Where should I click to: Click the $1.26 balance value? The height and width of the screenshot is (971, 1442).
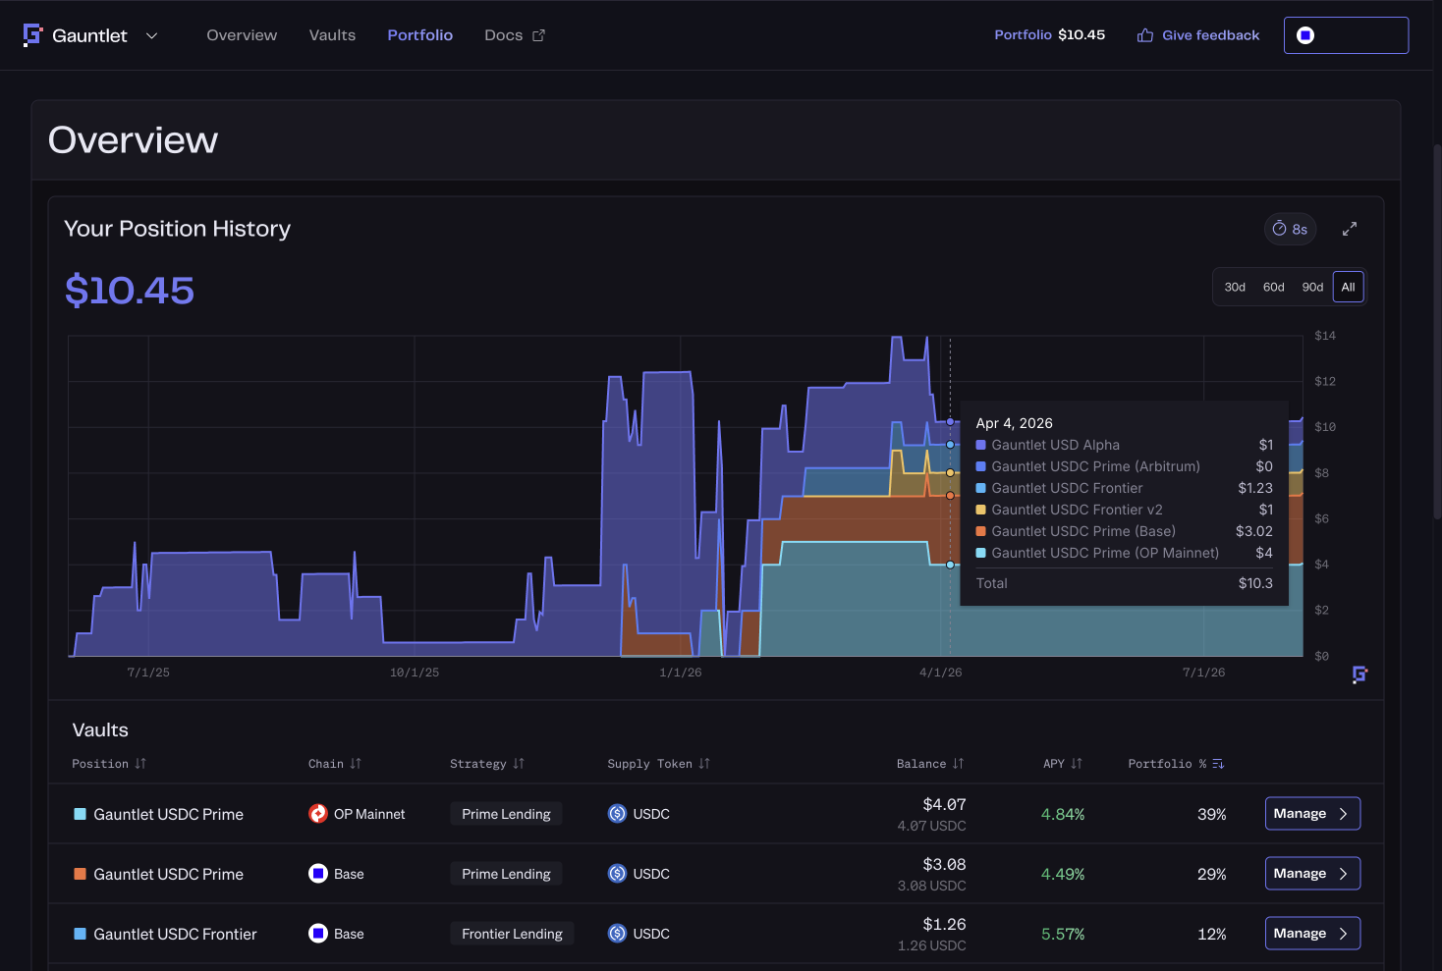tap(944, 925)
